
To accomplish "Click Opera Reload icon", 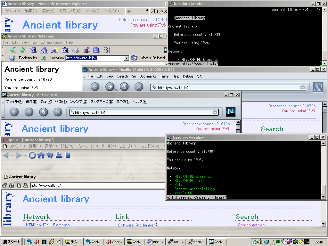I will point(32,155).
